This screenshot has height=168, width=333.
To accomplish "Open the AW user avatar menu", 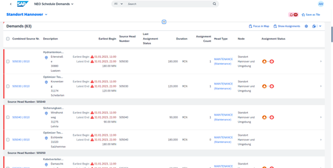I will click(x=321, y=4).
